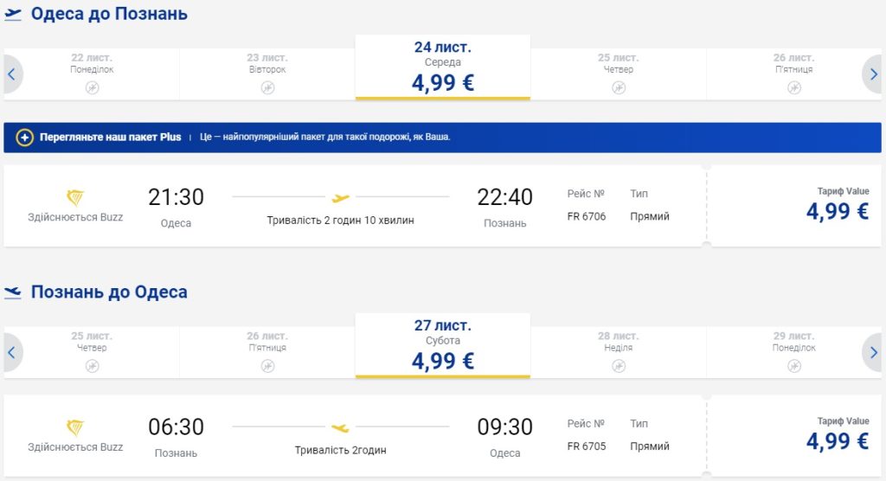Viewport: 886px width, 481px height.
Task: Show earlier return dates with the left arrow
Action: (x=12, y=353)
